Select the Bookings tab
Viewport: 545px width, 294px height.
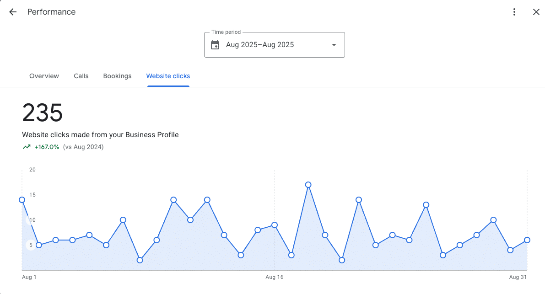click(117, 76)
